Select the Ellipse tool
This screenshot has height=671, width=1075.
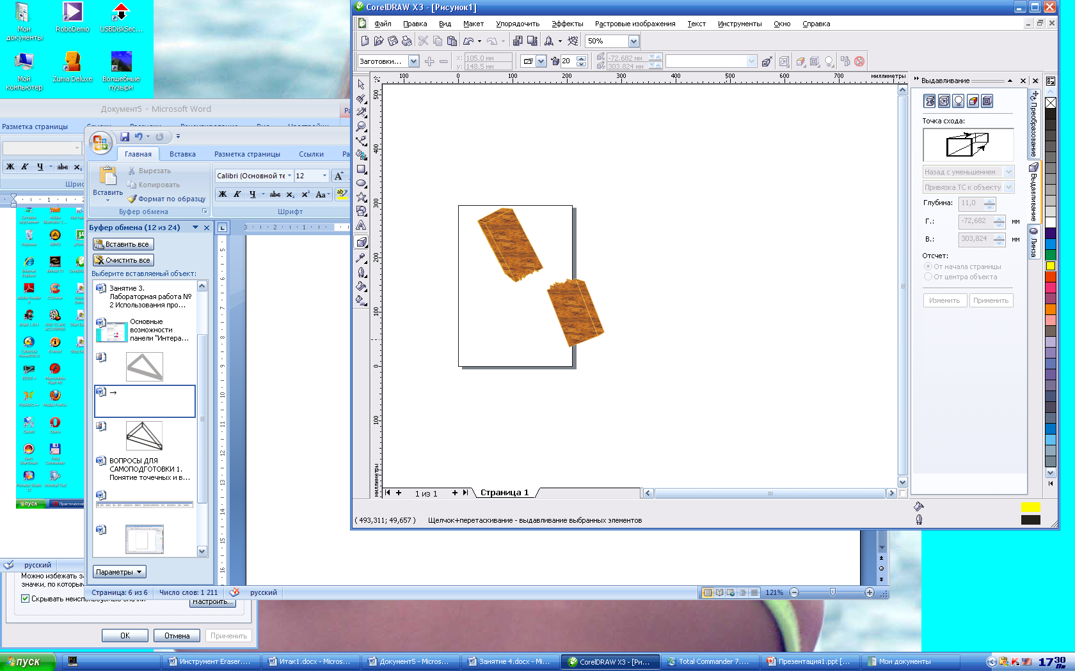click(x=362, y=183)
